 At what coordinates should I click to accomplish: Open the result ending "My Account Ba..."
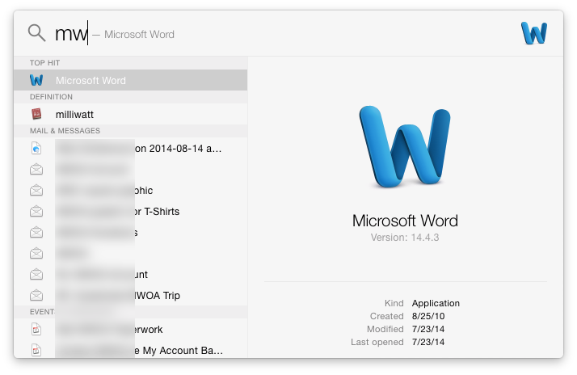(131, 350)
